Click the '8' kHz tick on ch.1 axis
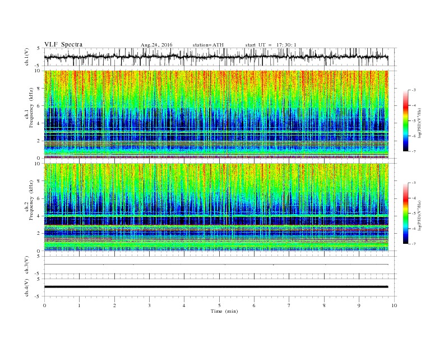This screenshot has width=444, height=343. (x=39, y=89)
